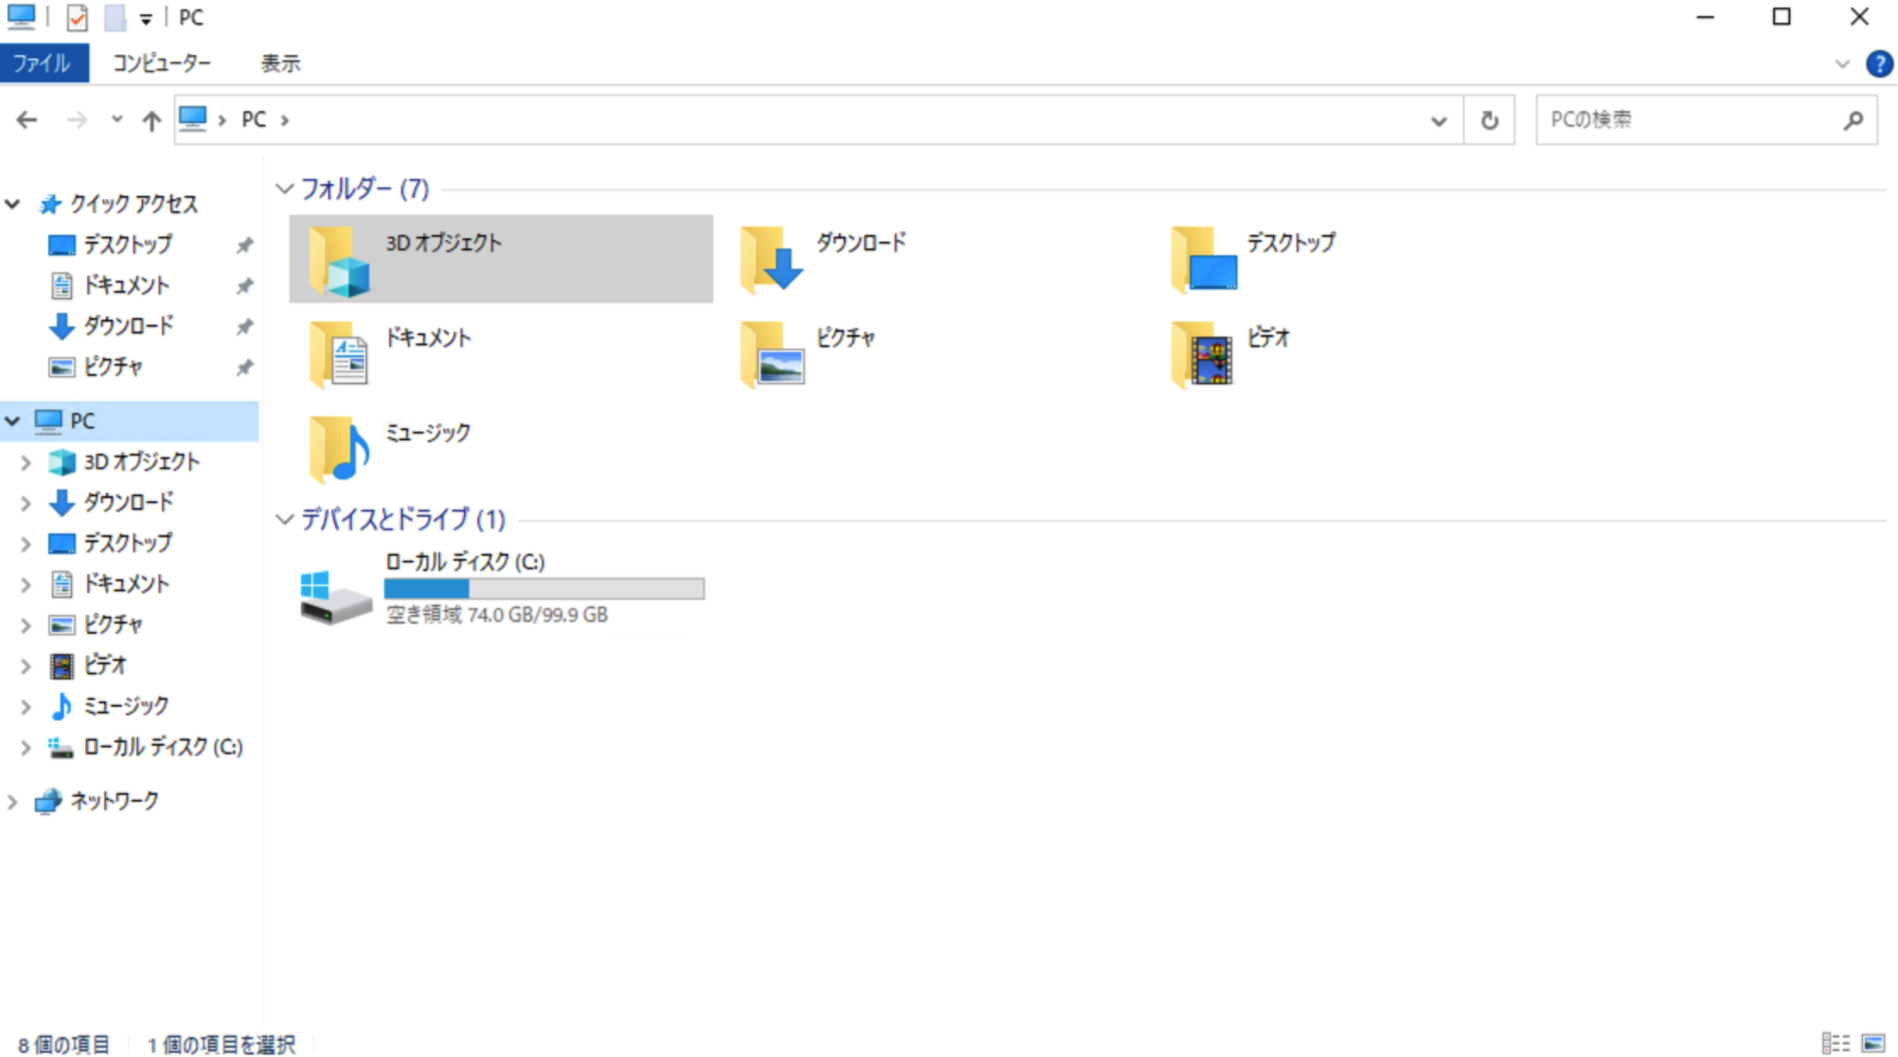Collapse the フォルダー (7) group
Screen dimensions: 1898x1057
(x=286, y=188)
